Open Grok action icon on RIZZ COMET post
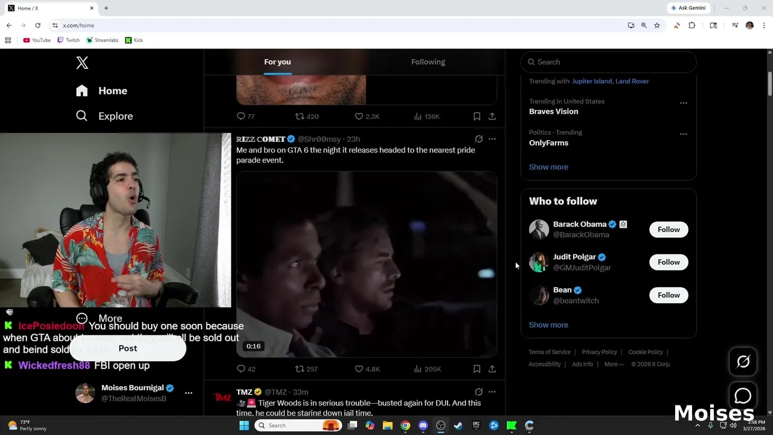This screenshot has height=435, width=773. [479, 139]
